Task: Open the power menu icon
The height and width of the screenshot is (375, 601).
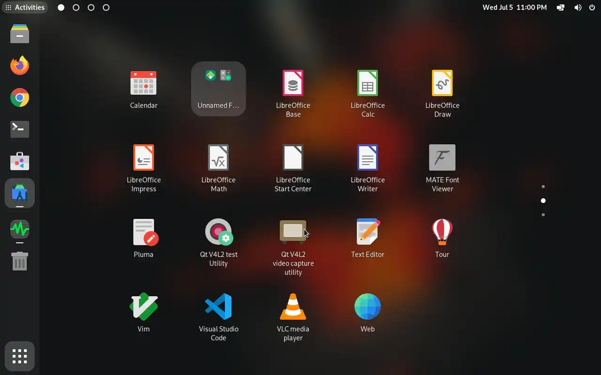Action: click(x=592, y=7)
